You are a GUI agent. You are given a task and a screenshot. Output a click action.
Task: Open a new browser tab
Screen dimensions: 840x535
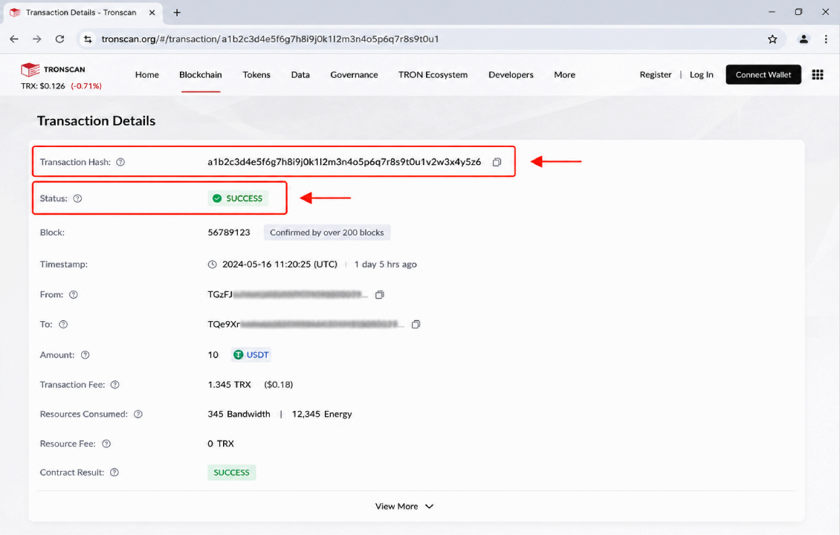coord(177,13)
